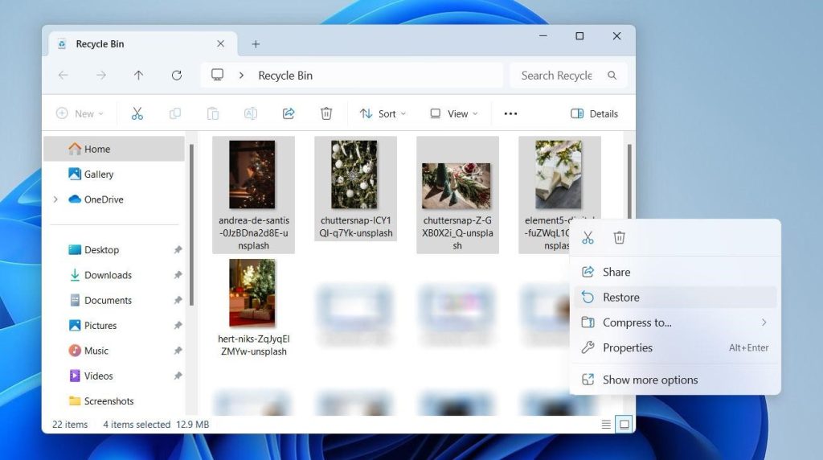Open the Downloads folder in the sidebar
823x460 pixels.
point(114,275)
